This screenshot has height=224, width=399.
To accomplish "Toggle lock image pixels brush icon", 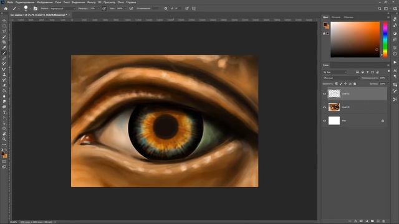I will pos(341,83).
